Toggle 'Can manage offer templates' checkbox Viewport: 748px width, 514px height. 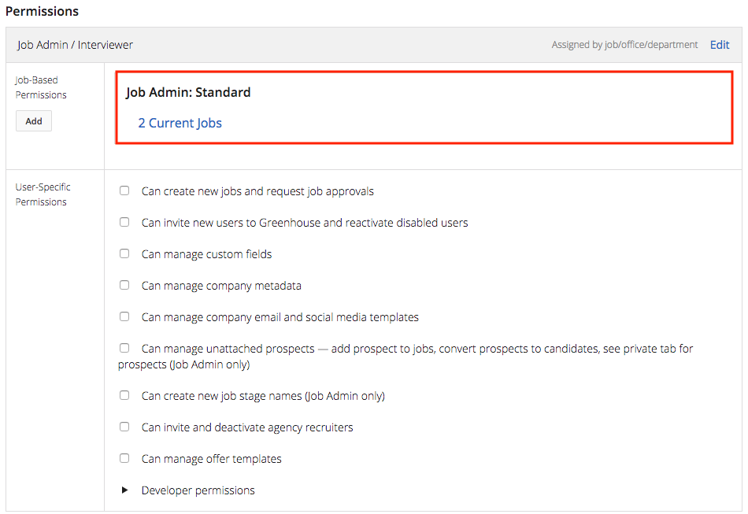coord(124,457)
